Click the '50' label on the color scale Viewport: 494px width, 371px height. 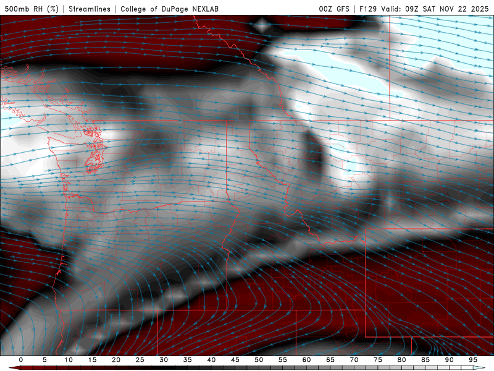(259, 360)
